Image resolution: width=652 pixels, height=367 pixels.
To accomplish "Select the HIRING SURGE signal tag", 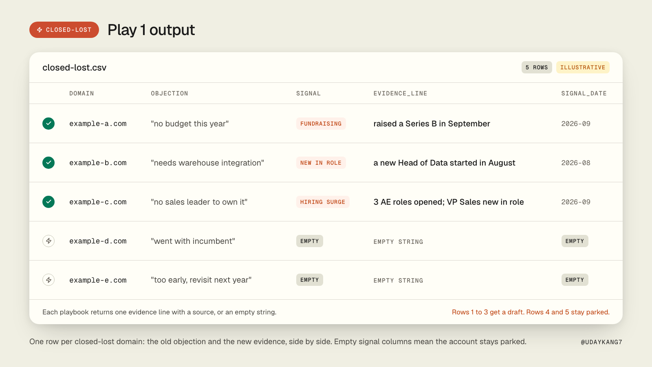I will tap(323, 202).
